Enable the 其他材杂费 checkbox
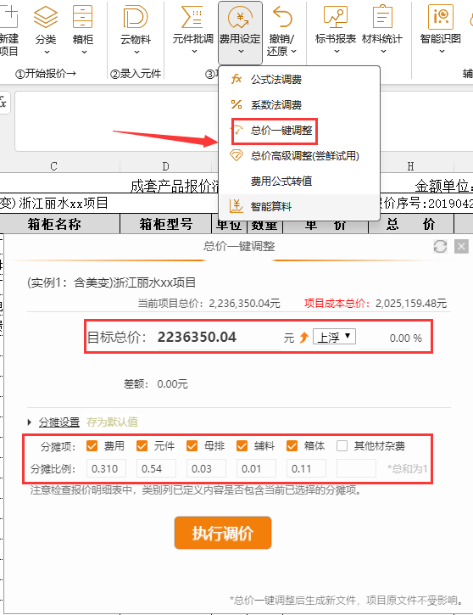This screenshot has width=473, height=615. point(342,445)
